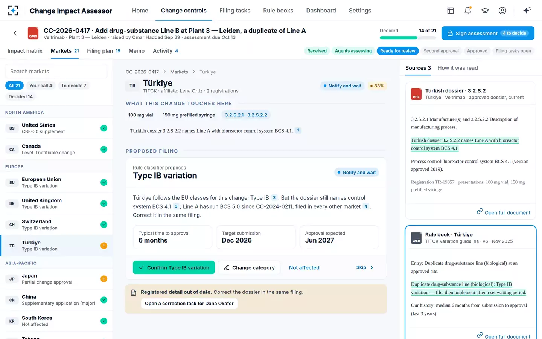The height and width of the screenshot is (339, 542).
Task: Open the How it was read tab
Action: tap(458, 68)
